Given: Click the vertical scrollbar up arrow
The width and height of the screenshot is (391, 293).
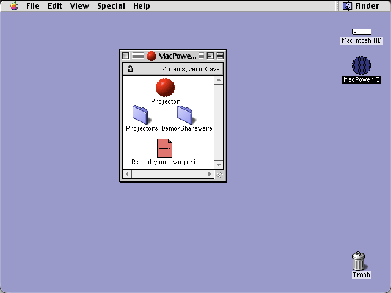Looking at the screenshot, I should [x=219, y=80].
